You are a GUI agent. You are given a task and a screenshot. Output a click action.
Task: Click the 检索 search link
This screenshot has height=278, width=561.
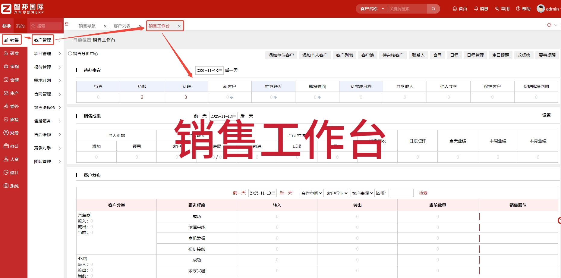click(x=423, y=193)
